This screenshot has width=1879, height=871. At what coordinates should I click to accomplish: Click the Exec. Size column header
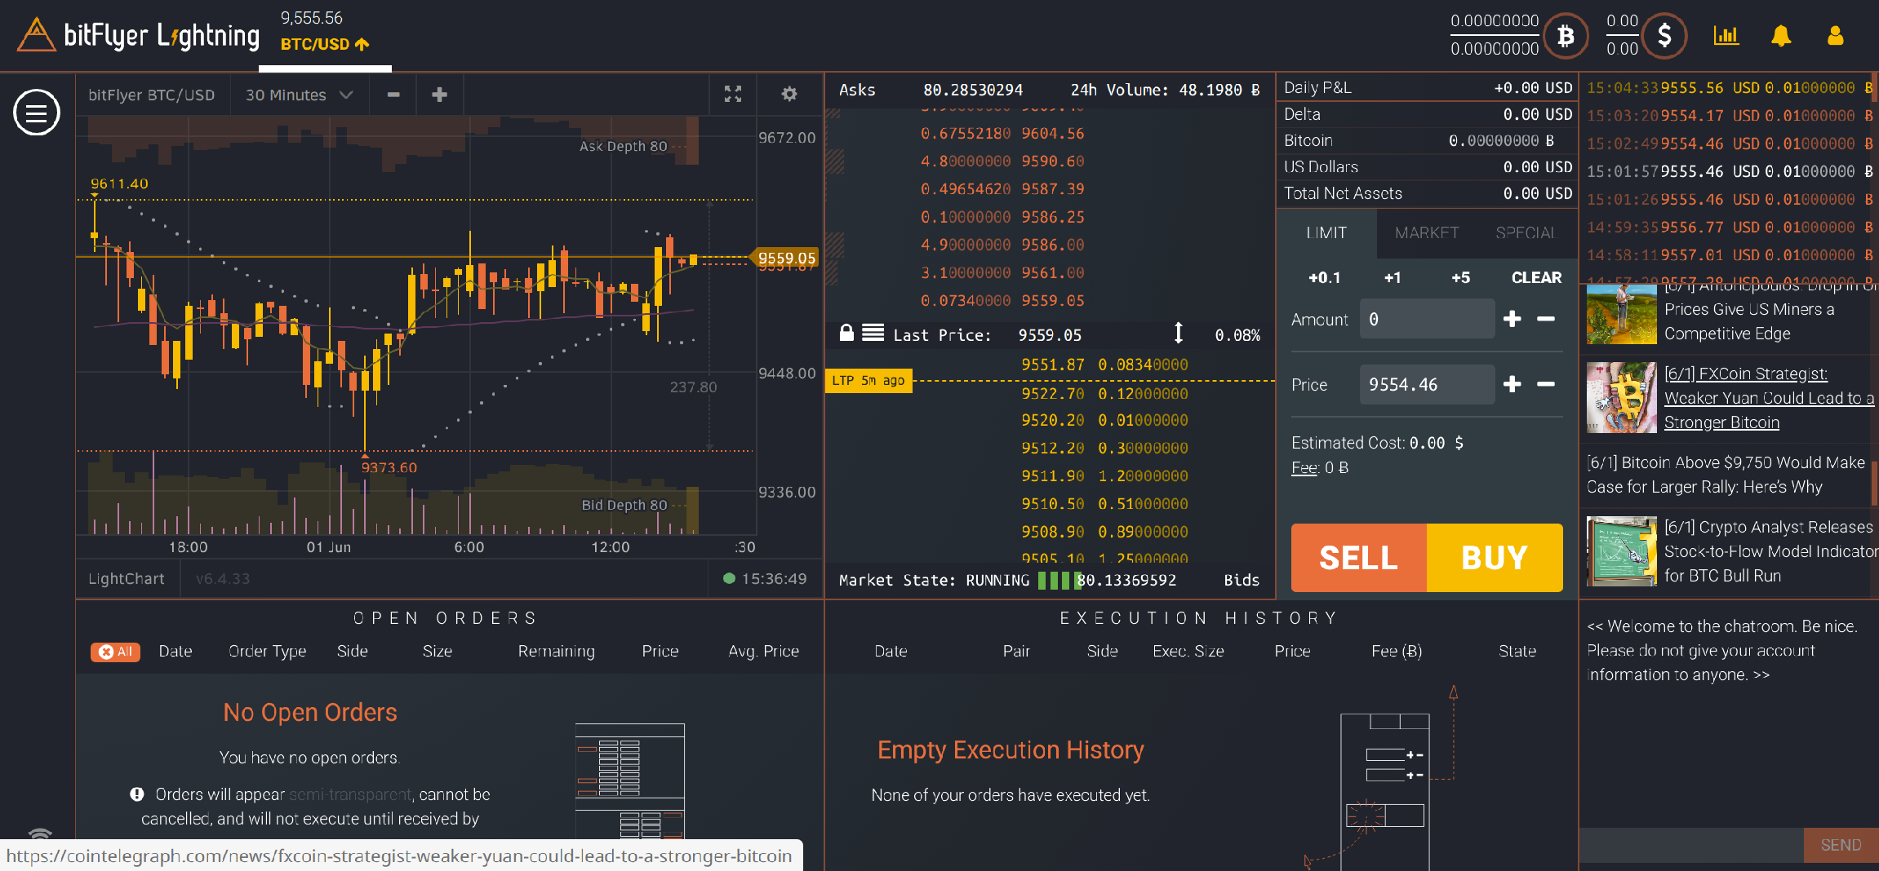click(x=1188, y=652)
